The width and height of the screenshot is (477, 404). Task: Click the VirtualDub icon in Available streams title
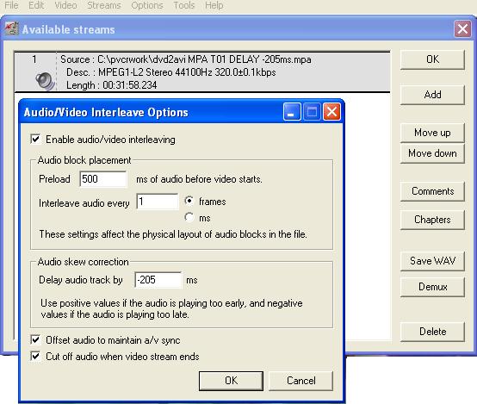[x=11, y=29]
